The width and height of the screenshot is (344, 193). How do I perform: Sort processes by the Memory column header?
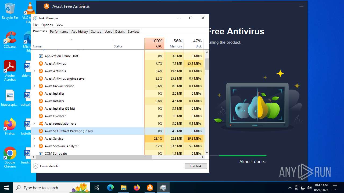(174, 43)
